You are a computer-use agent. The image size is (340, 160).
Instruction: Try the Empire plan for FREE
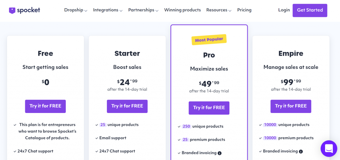291,106
